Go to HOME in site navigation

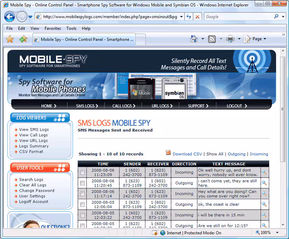pyautogui.click(x=49, y=106)
